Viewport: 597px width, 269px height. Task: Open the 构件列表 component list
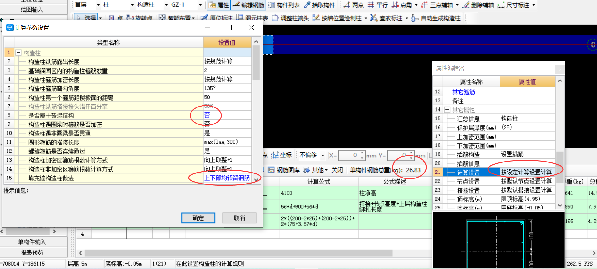[284, 5]
